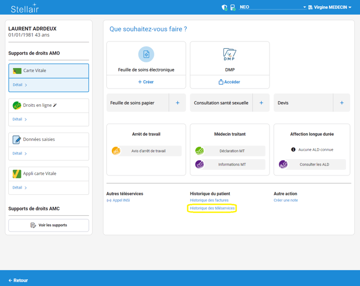Viewport: 360px width, 286px height.
Task: Open Historique des téléservices link
Action: (212, 208)
